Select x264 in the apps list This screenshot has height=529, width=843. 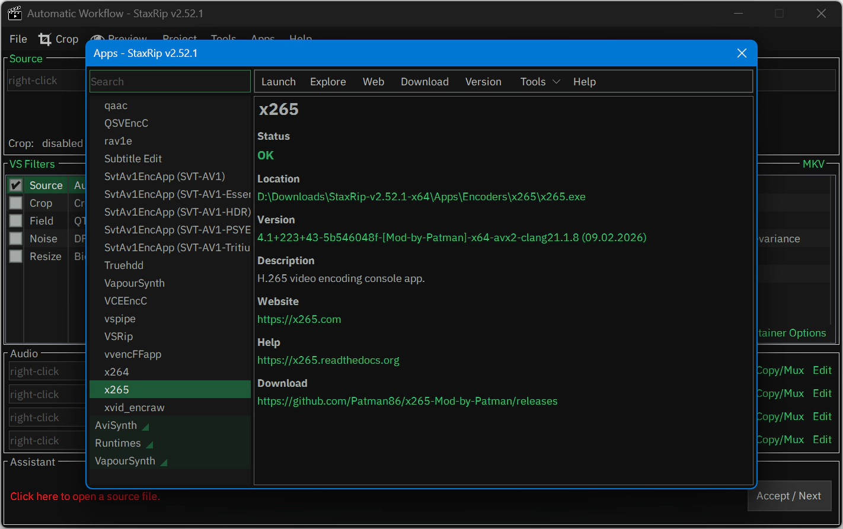(117, 372)
